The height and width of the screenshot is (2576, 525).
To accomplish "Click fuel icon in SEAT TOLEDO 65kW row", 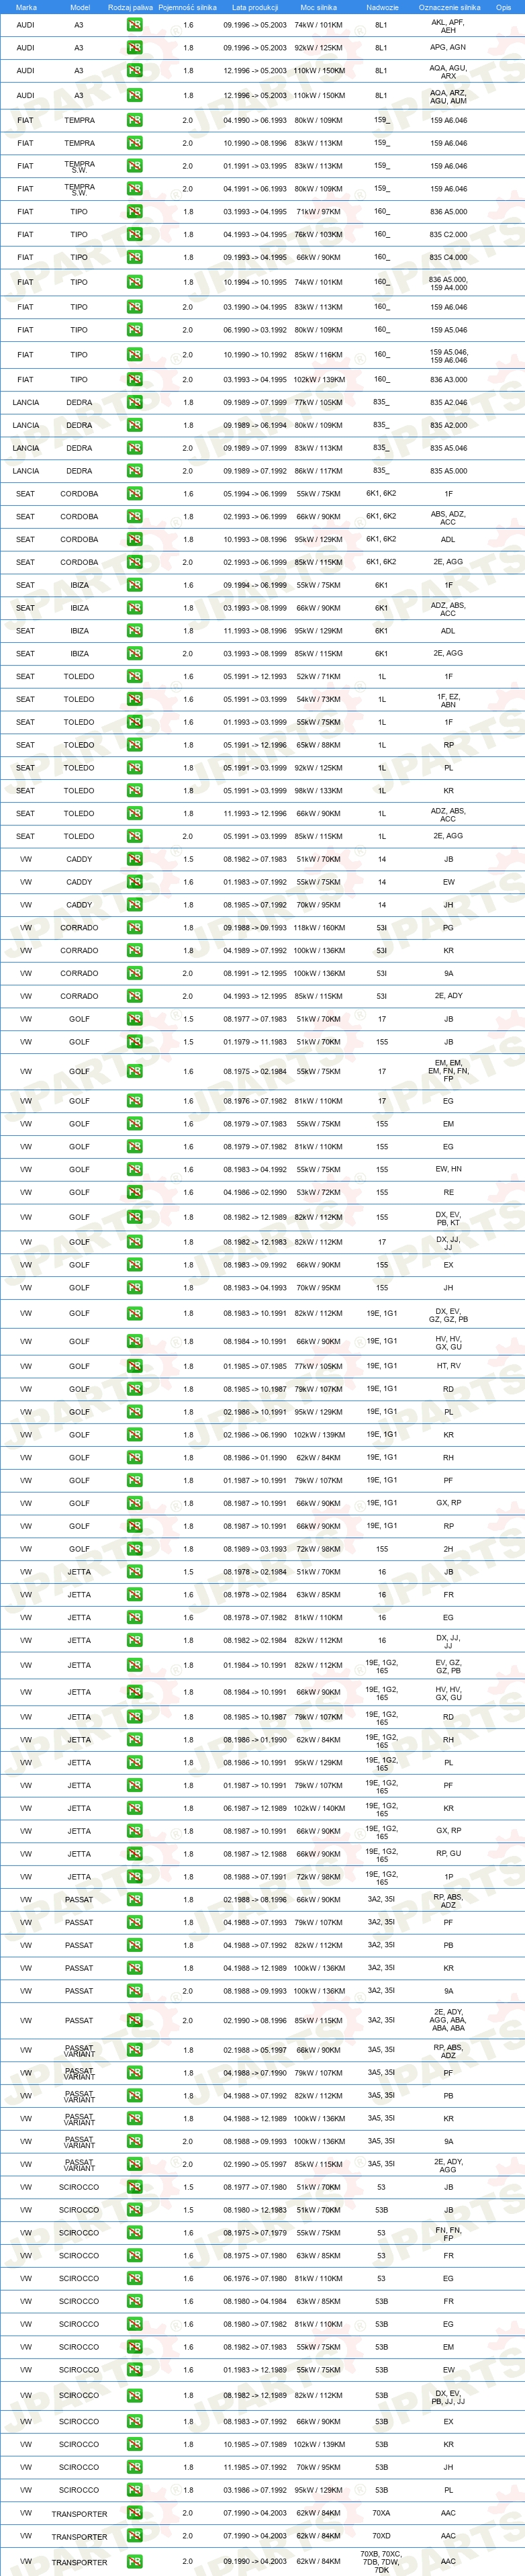I will click(134, 745).
